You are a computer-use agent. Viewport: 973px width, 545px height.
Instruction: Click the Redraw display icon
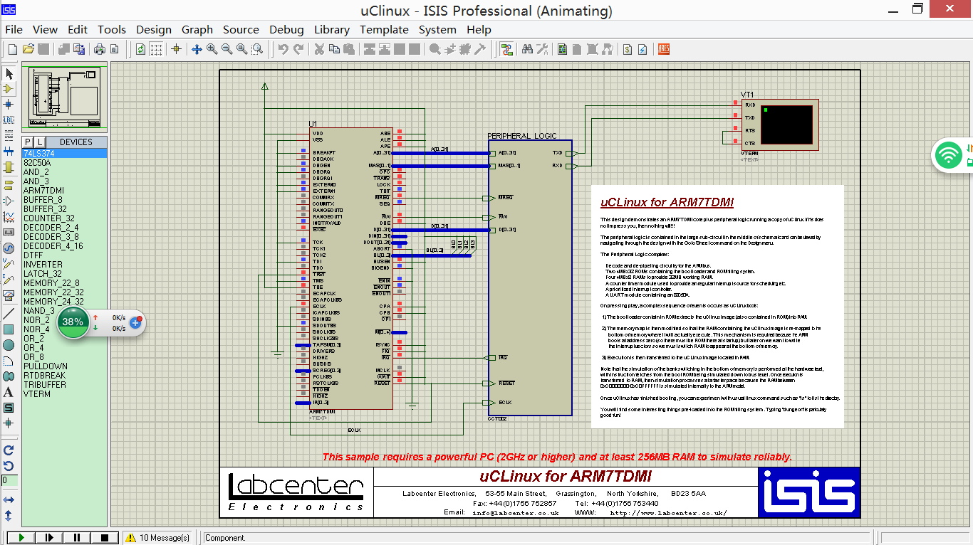[141, 49]
